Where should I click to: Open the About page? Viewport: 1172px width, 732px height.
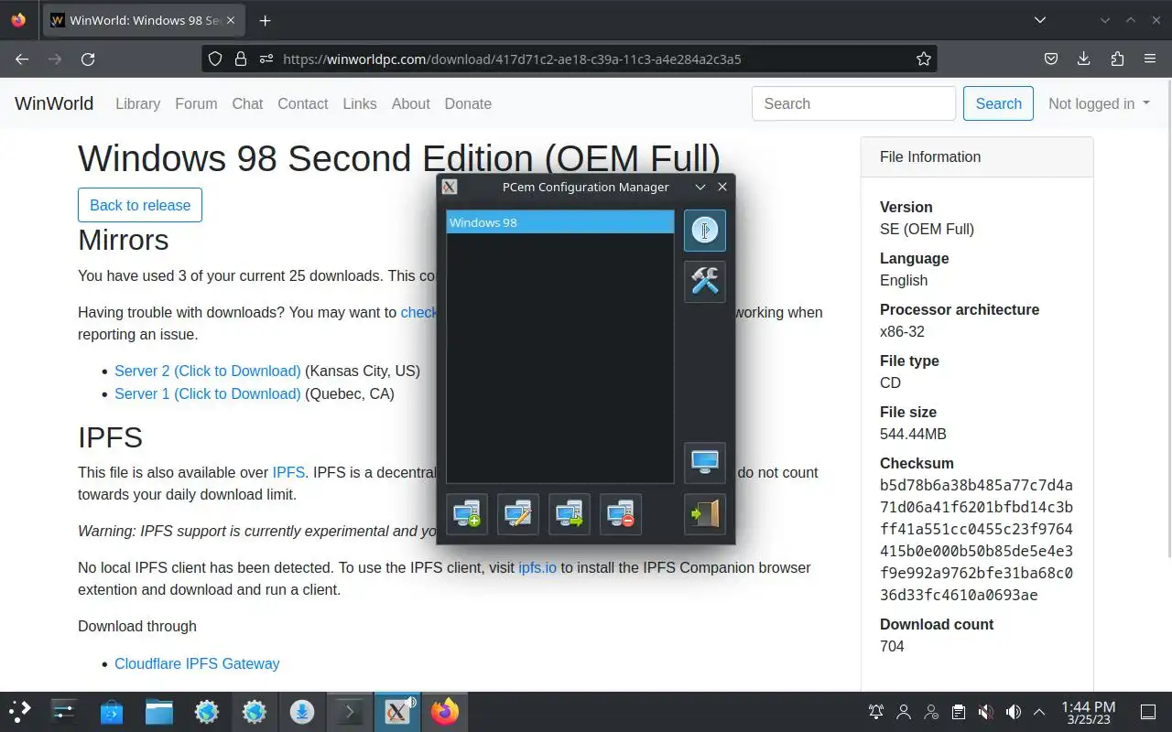click(x=411, y=103)
